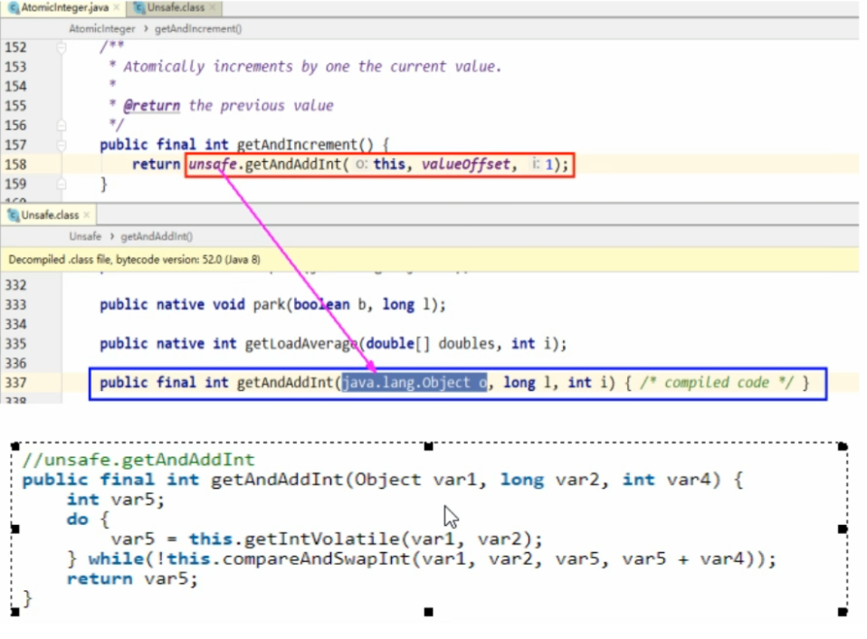Click highlighted java.lang.Object parameter text
Screen dimensions: 867x639
point(414,383)
